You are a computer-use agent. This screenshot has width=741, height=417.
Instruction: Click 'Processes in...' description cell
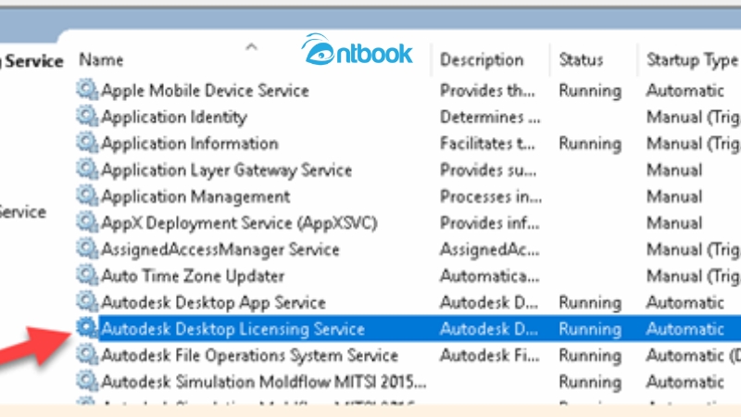491,196
